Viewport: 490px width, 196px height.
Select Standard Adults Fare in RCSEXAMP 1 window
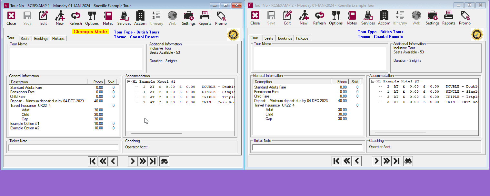62,88
